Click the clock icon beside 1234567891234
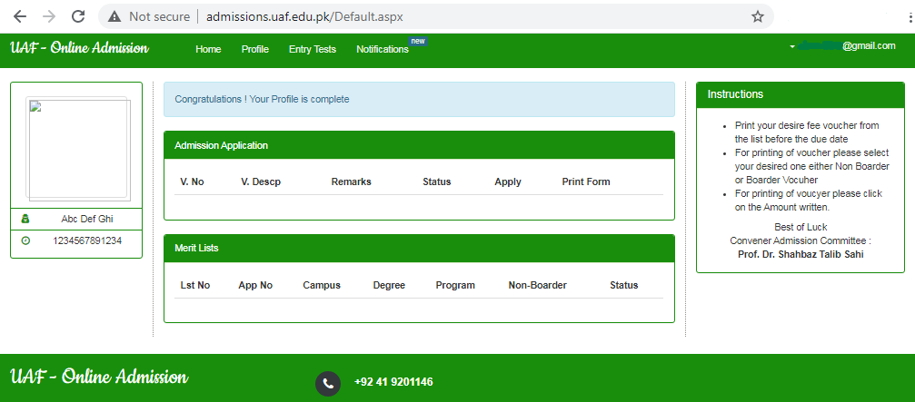This screenshot has width=915, height=402. point(25,240)
